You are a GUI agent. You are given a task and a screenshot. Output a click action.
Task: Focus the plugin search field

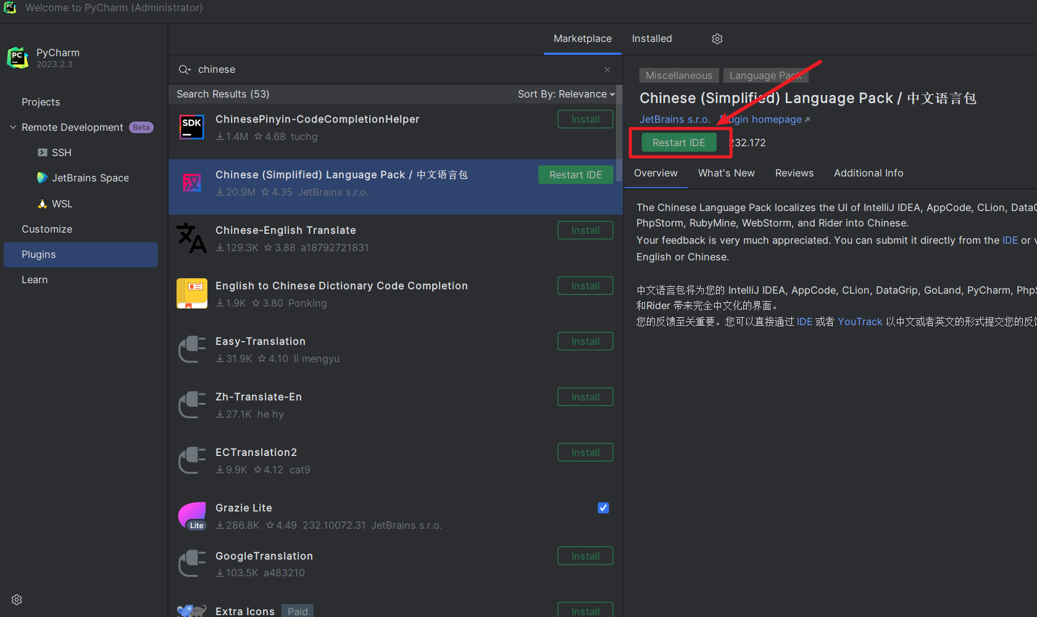point(395,70)
